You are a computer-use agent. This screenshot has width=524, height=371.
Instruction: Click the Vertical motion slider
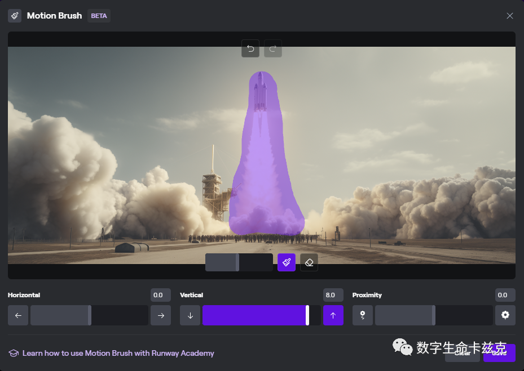point(262,315)
